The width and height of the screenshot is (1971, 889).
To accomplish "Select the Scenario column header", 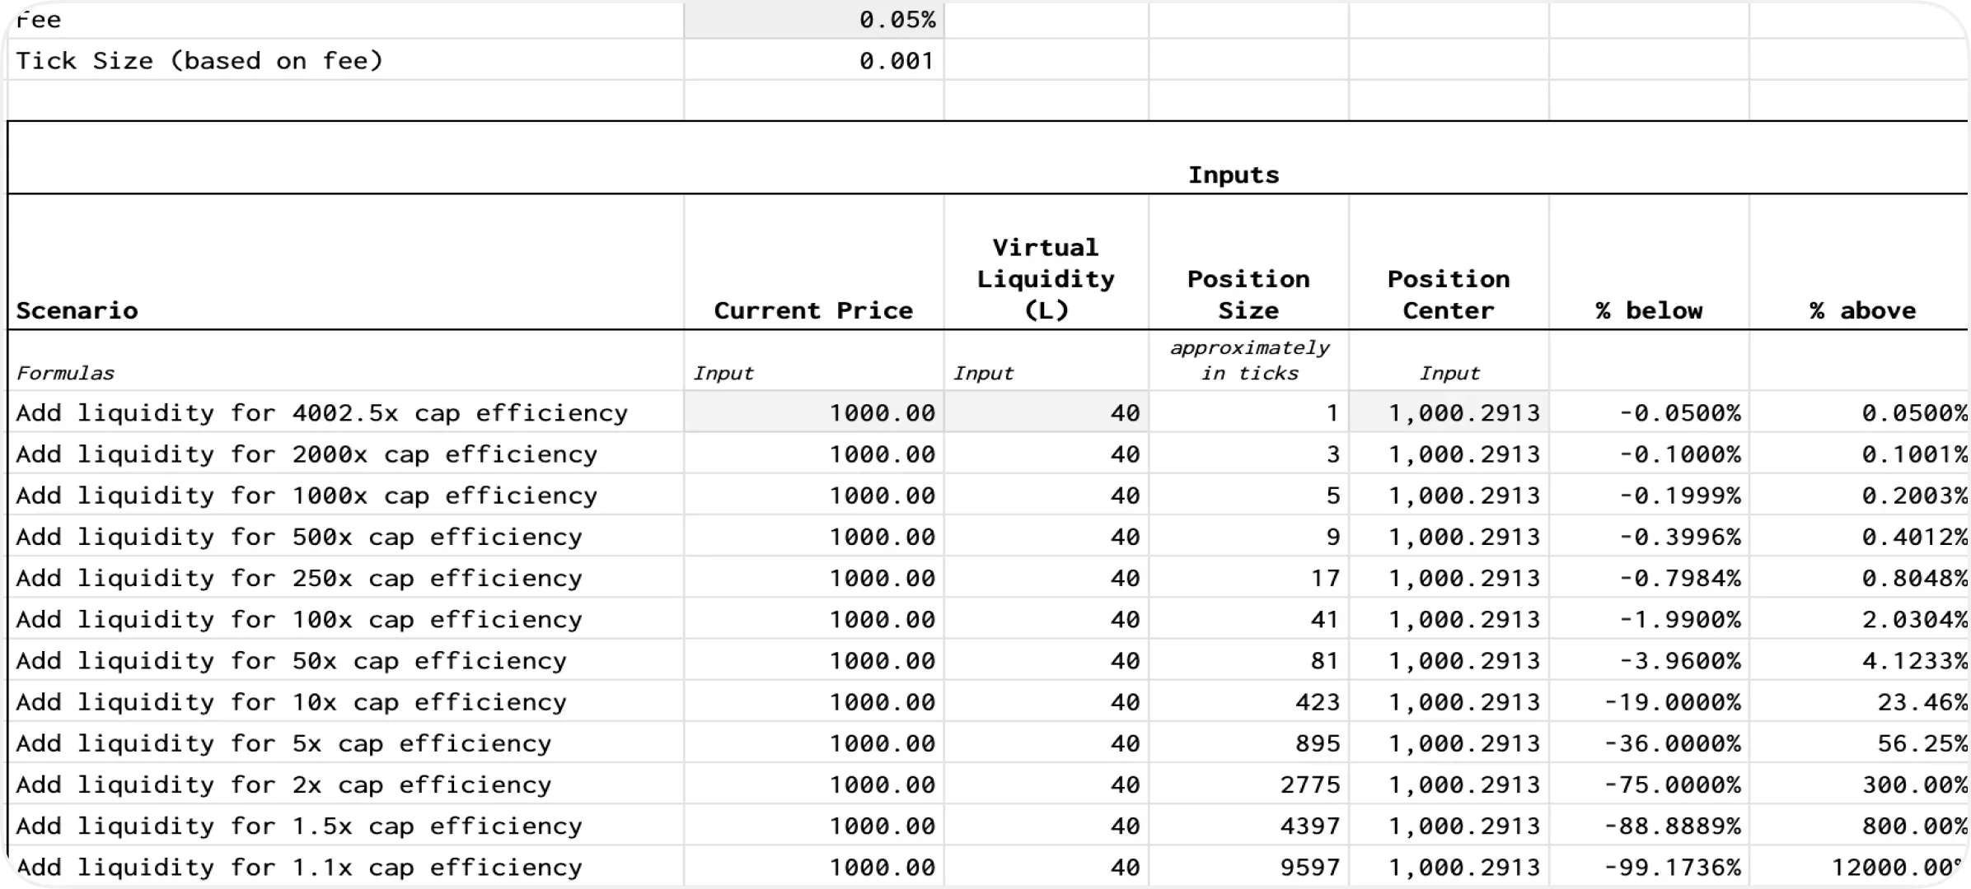I will [345, 262].
